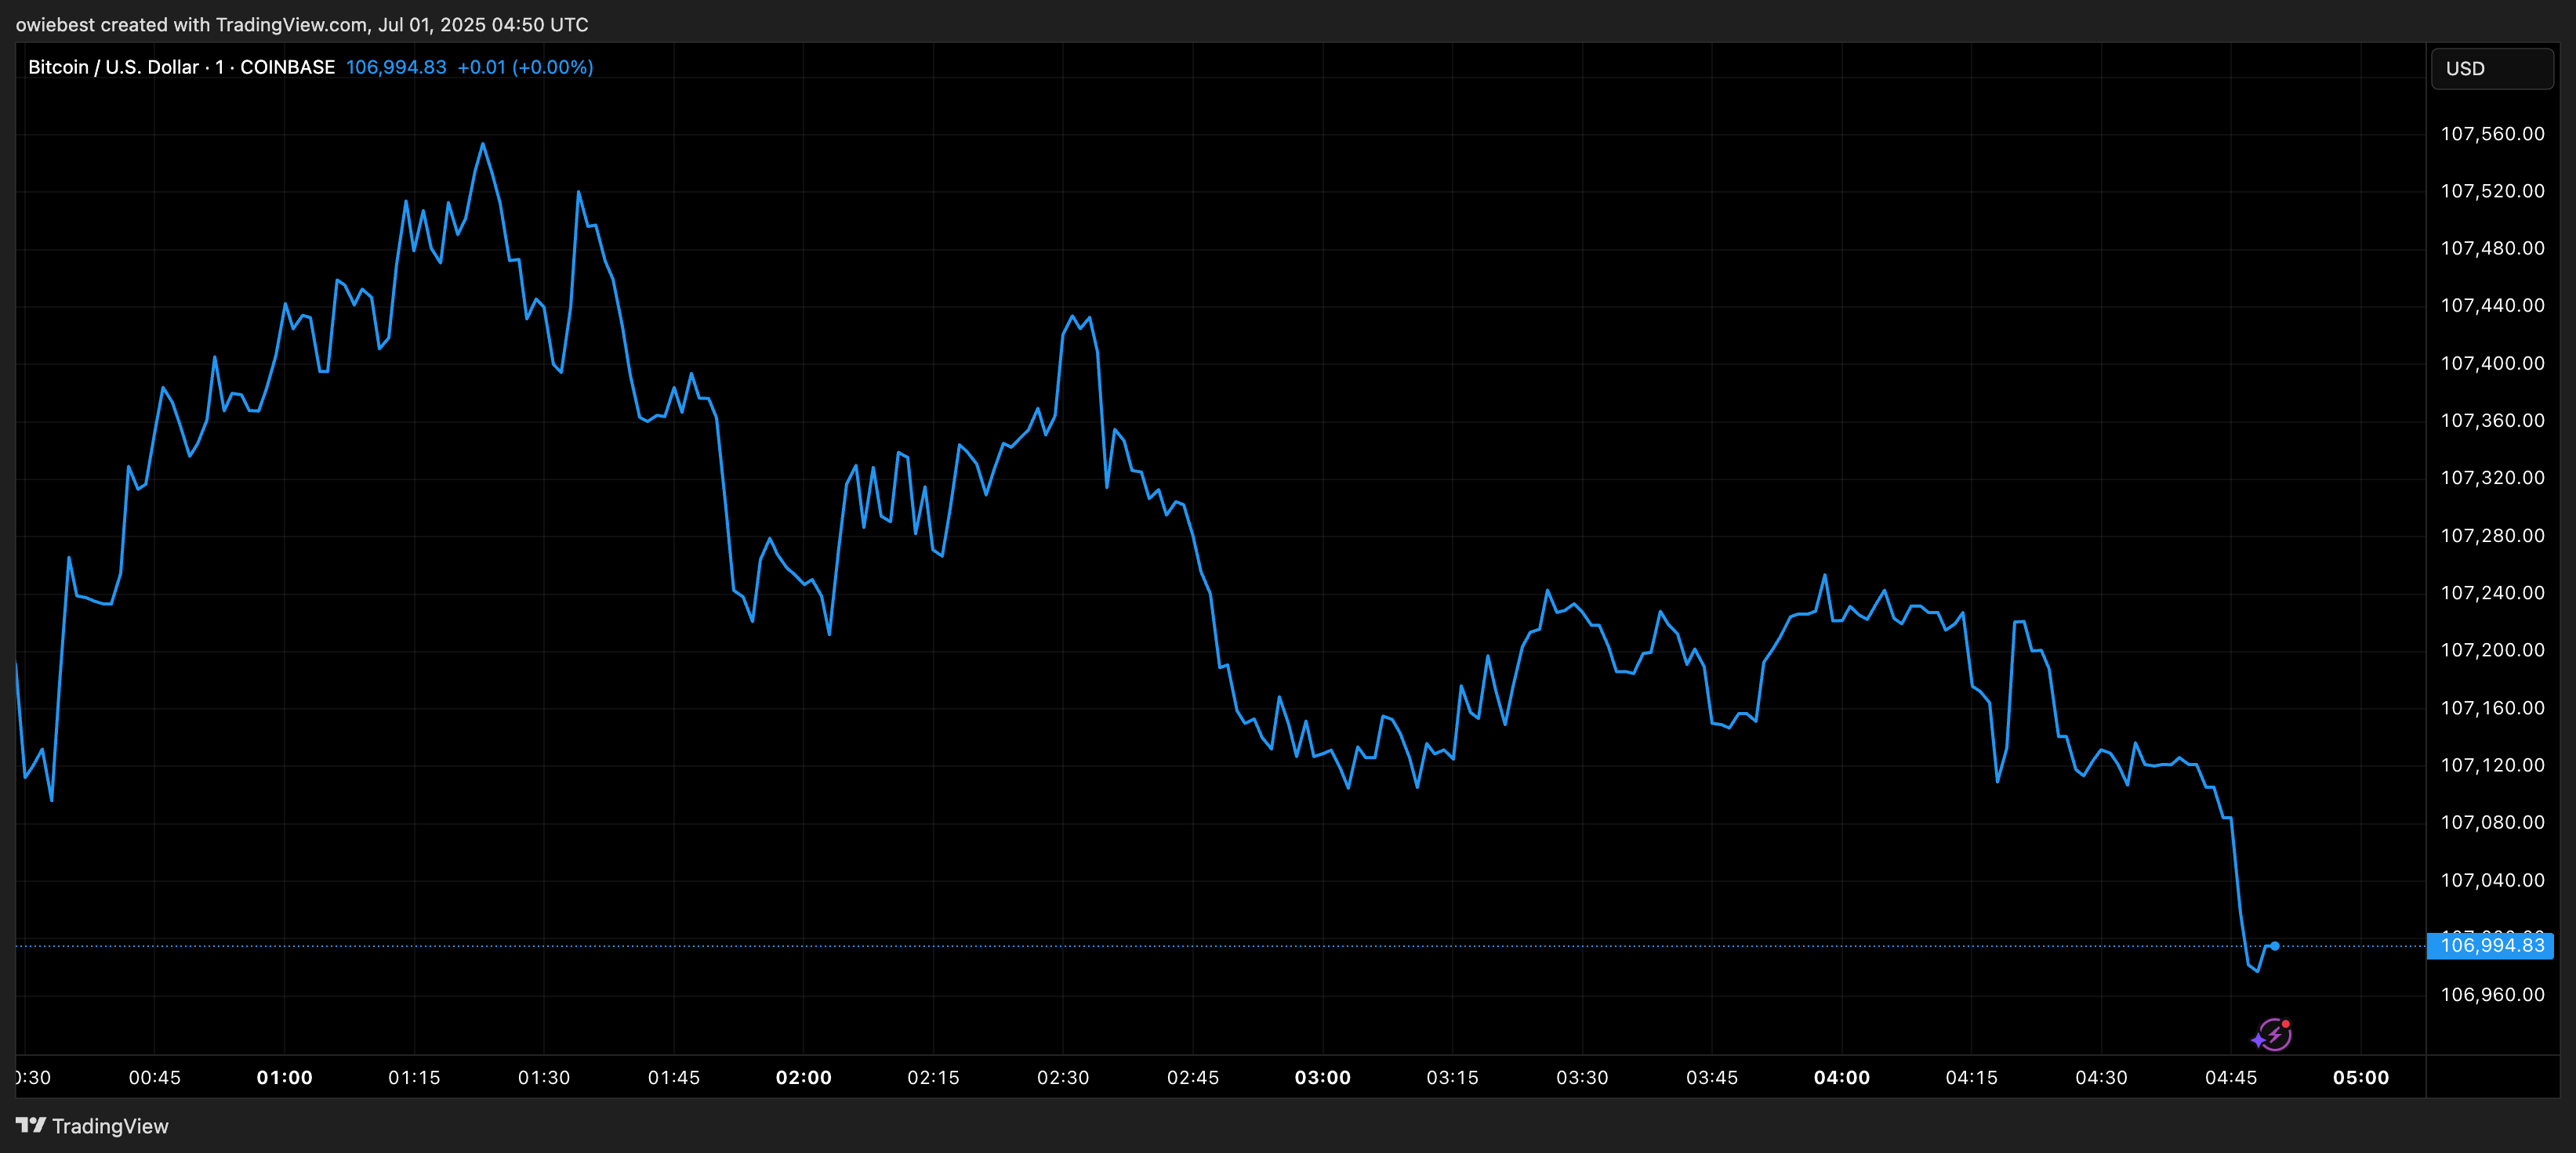Click the 01:15 time axis label
This screenshot has width=2576, height=1153.
(x=414, y=1077)
